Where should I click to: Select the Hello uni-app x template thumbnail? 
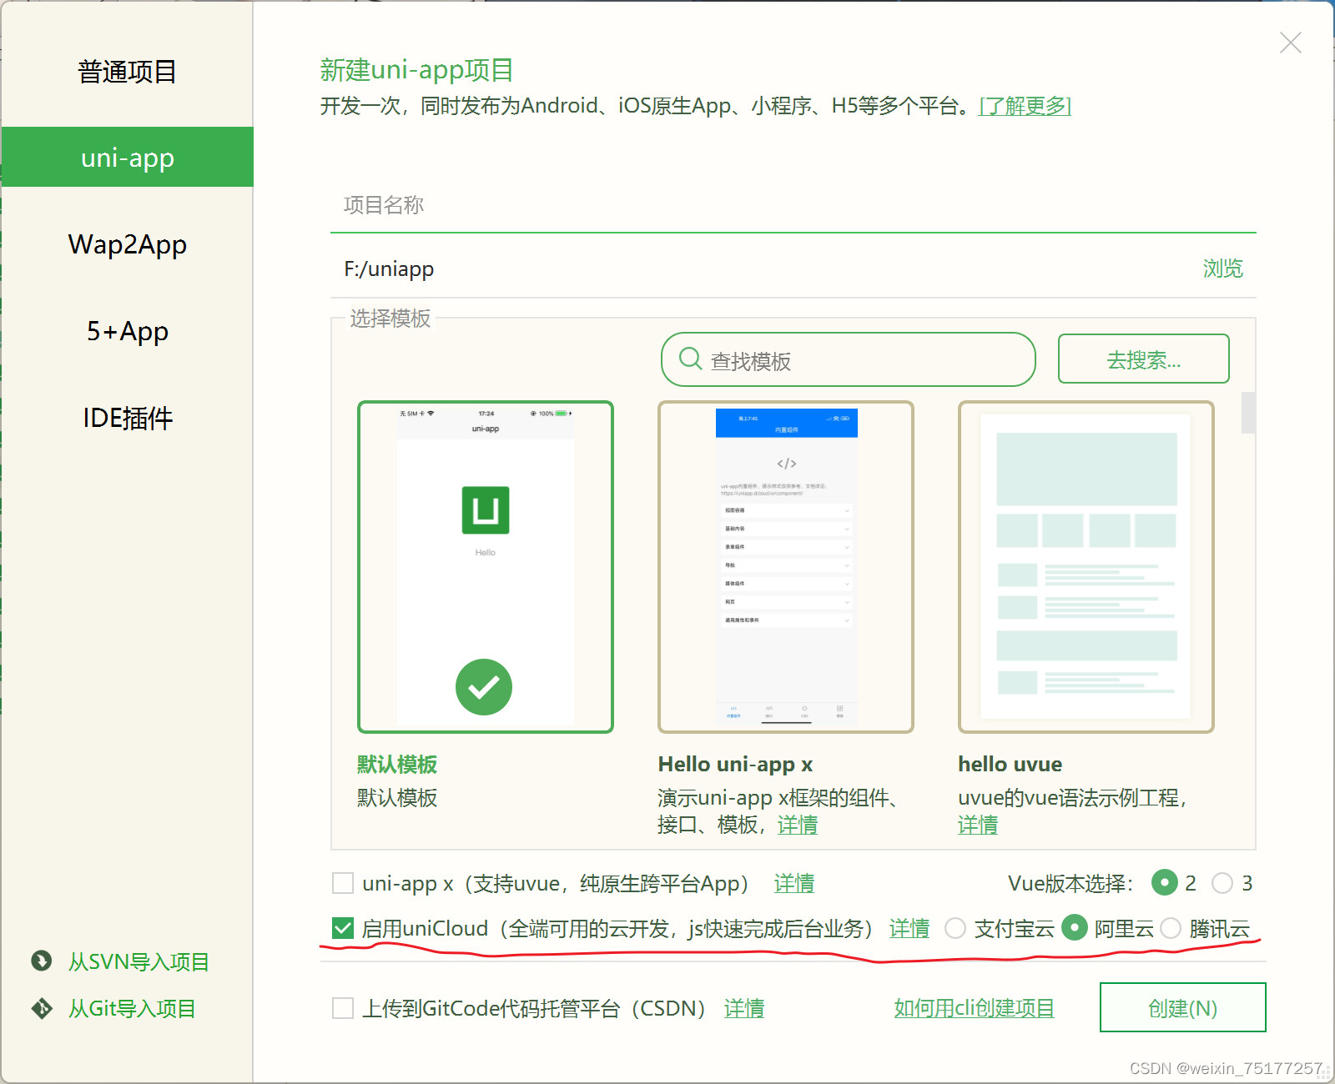pos(785,565)
